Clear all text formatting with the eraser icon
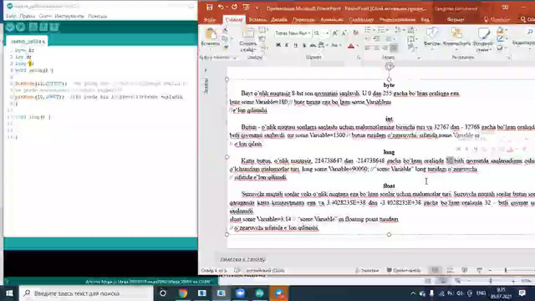Image resolution: width=535 pixels, height=301 pixels. tap(355, 33)
